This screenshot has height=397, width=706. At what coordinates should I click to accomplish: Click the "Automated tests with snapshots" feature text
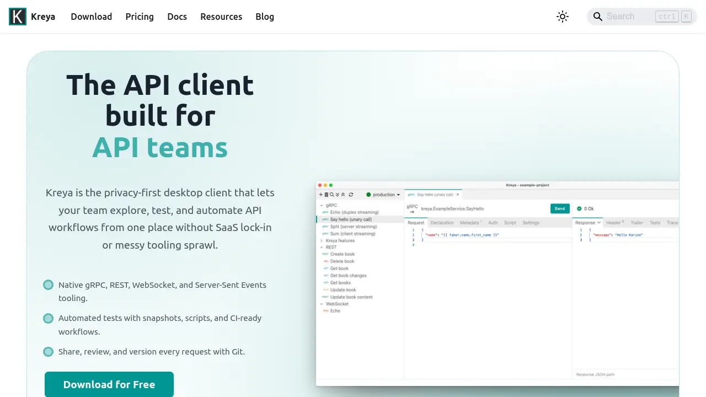point(160,325)
